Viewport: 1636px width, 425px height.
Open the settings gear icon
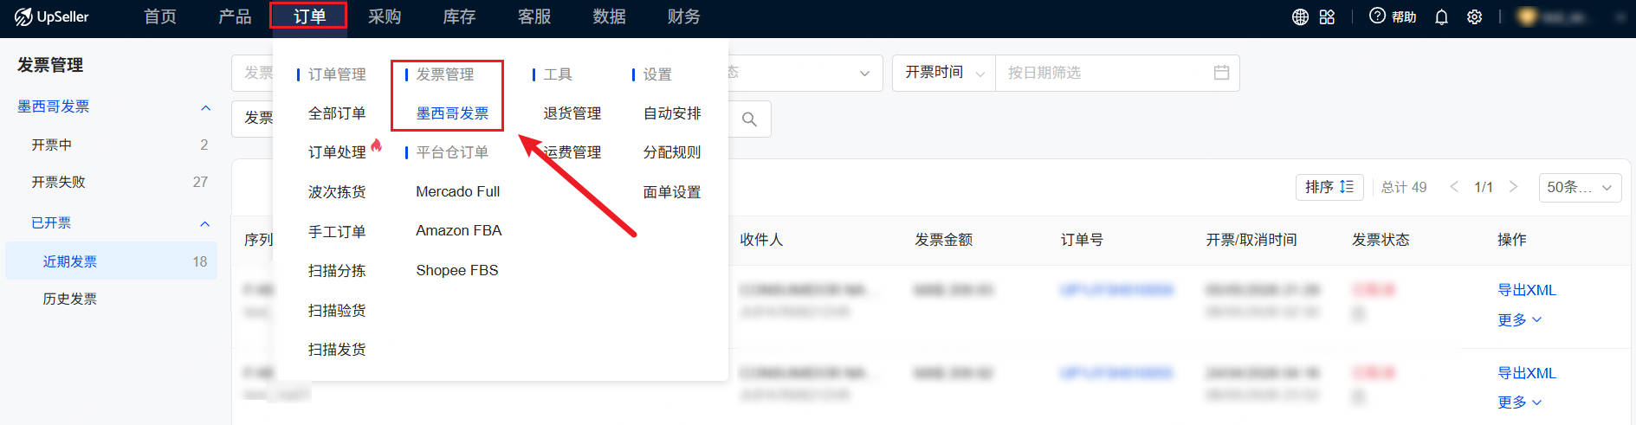[x=1474, y=16]
